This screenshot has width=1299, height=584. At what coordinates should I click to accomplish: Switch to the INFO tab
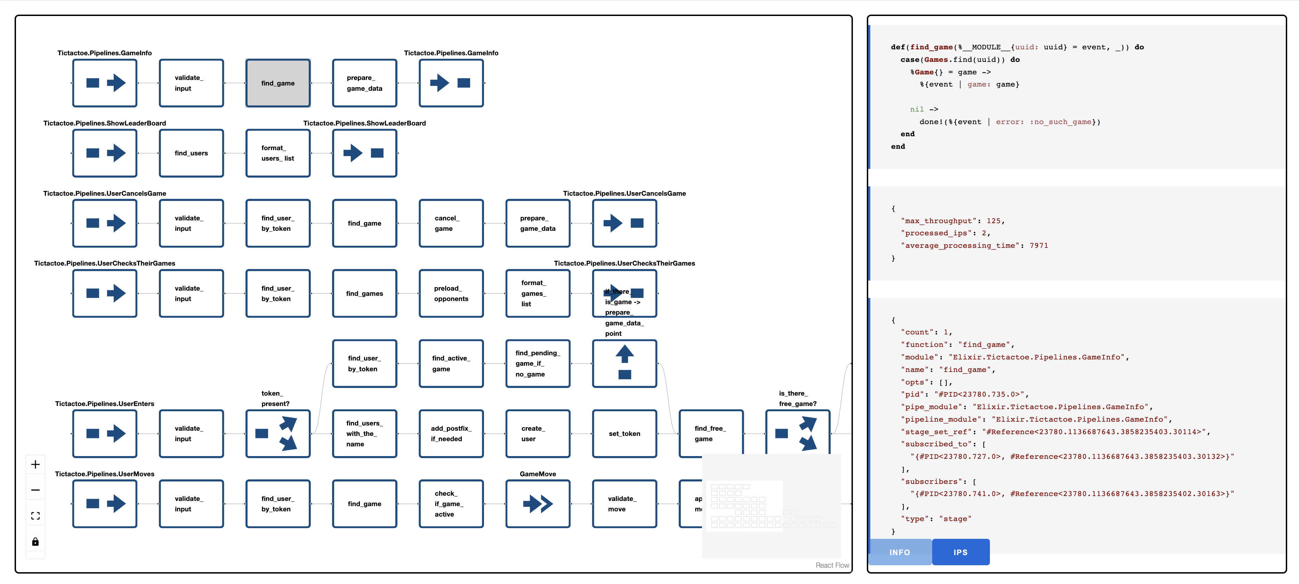tap(899, 552)
